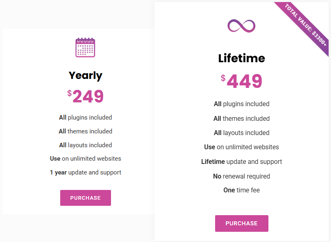Click Lifetime "All themes included" line
331x242 pixels.
pos(242,119)
